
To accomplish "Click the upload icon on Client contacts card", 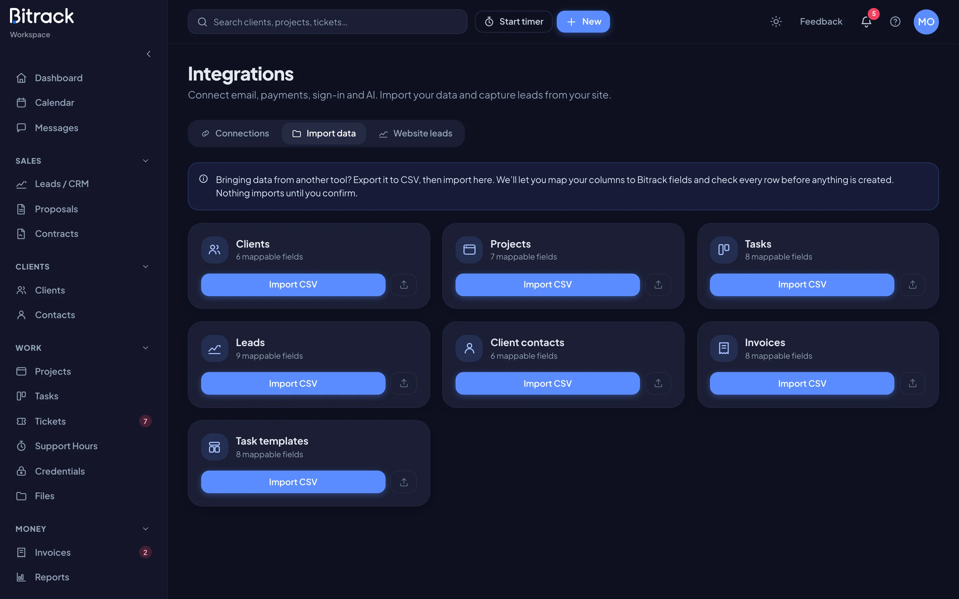I will click(x=658, y=383).
